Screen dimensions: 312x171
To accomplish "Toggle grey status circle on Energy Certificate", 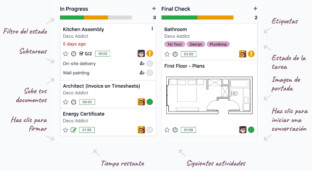I will coord(150,130).
